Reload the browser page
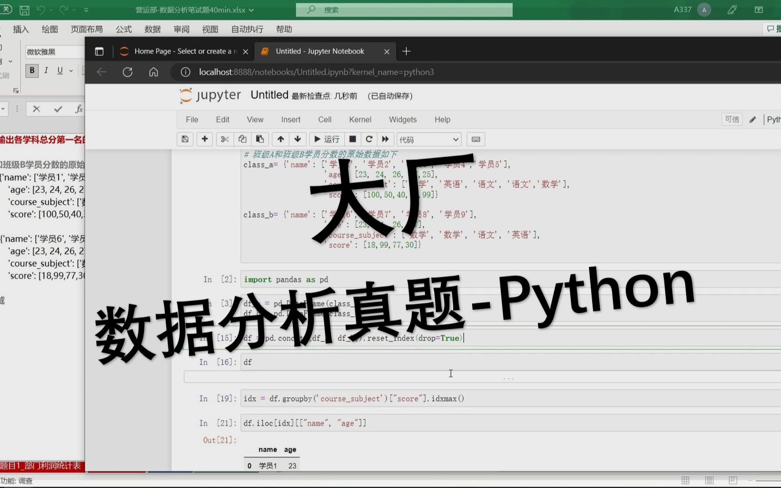 pos(128,72)
